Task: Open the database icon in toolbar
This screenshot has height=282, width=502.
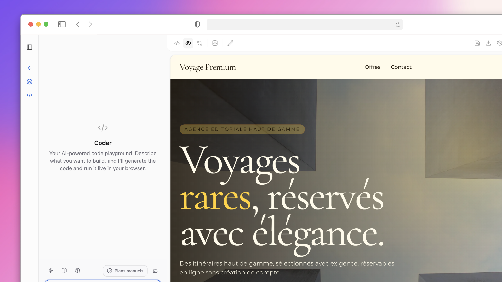Action: click(215, 43)
